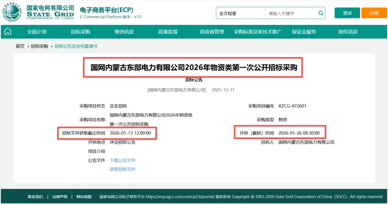Screen dimensions: 388x205
Task: Click the 获取招标文件 link
Action: pos(123,169)
